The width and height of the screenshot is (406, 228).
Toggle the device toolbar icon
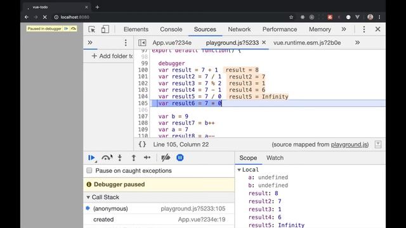tap(105, 29)
